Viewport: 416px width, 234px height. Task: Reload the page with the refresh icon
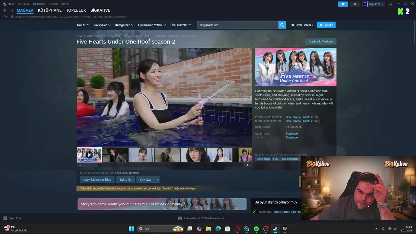coord(5,17)
